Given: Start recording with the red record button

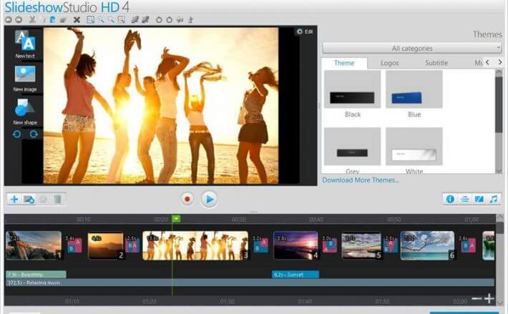Looking at the screenshot, I should pos(187,199).
